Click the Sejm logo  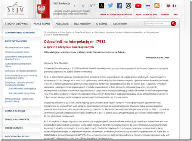click(15, 9)
